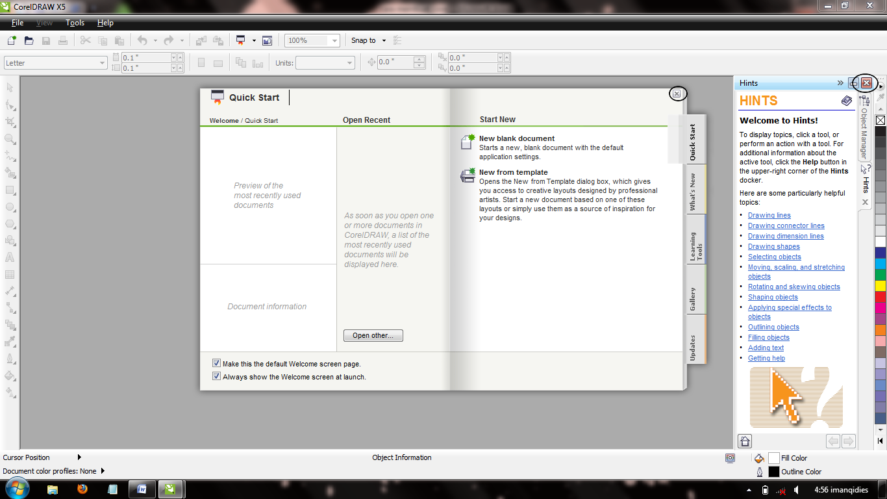Screen dimensions: 887x499
Task: Select the Pick tool in toolbox
Action: 10,88
